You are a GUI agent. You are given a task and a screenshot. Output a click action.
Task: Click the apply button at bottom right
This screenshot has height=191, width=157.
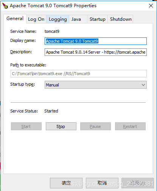point(138,183)
